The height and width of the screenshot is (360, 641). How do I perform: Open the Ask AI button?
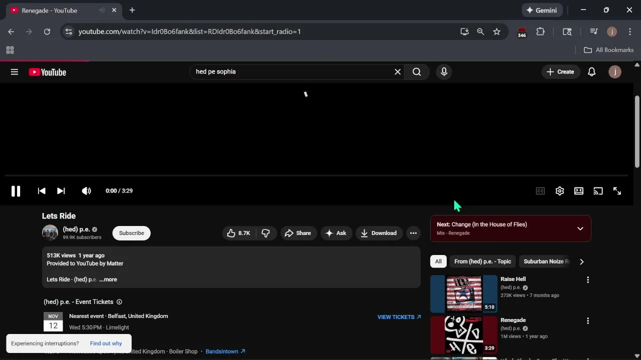[336, 233]
